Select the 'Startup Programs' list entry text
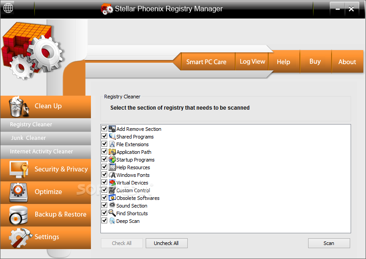The width and height of the screenshot is (366, 259). click(135, 160)
